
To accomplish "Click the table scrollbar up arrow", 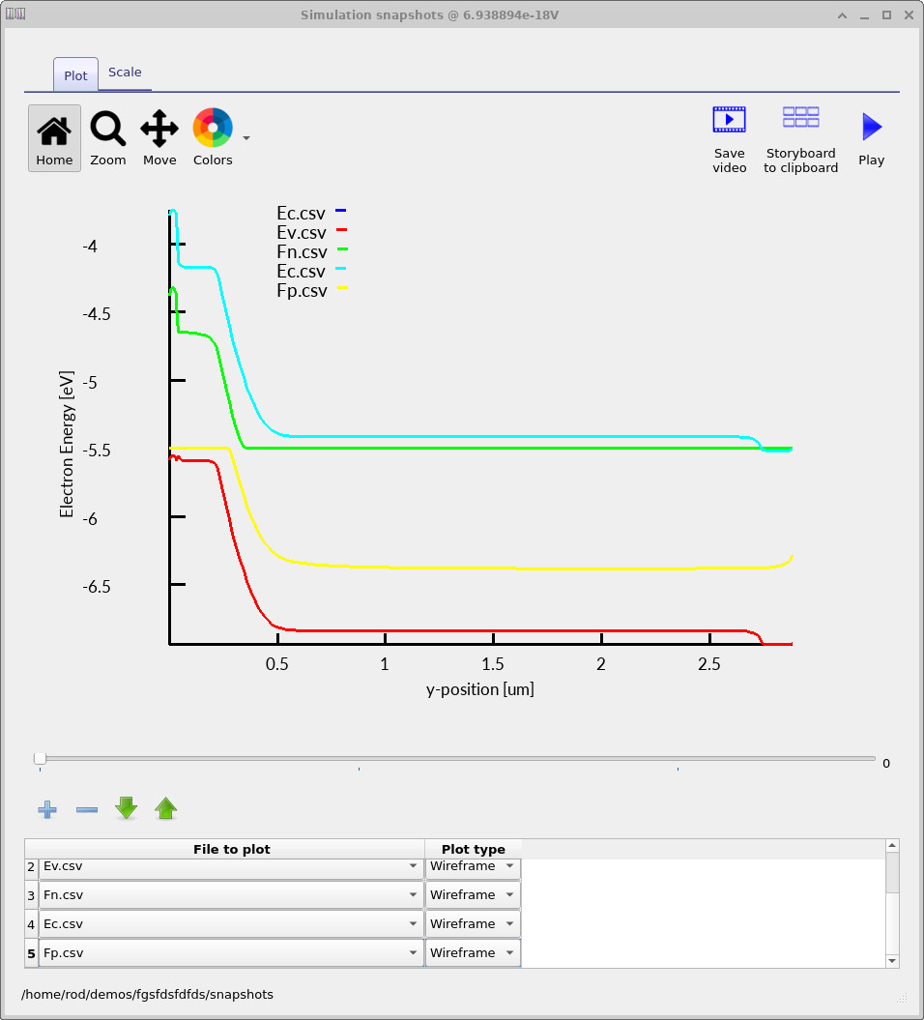I will tap(892, 846).
